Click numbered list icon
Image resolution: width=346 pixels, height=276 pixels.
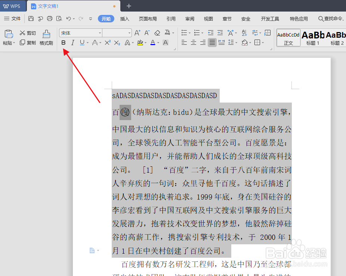click(x=197, y=33)
